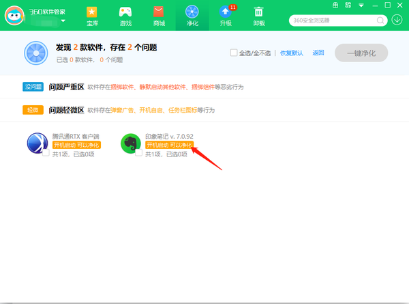
Task: Click the download manager arrow icon
Action: pyautogui.click(x=397, y=20)
